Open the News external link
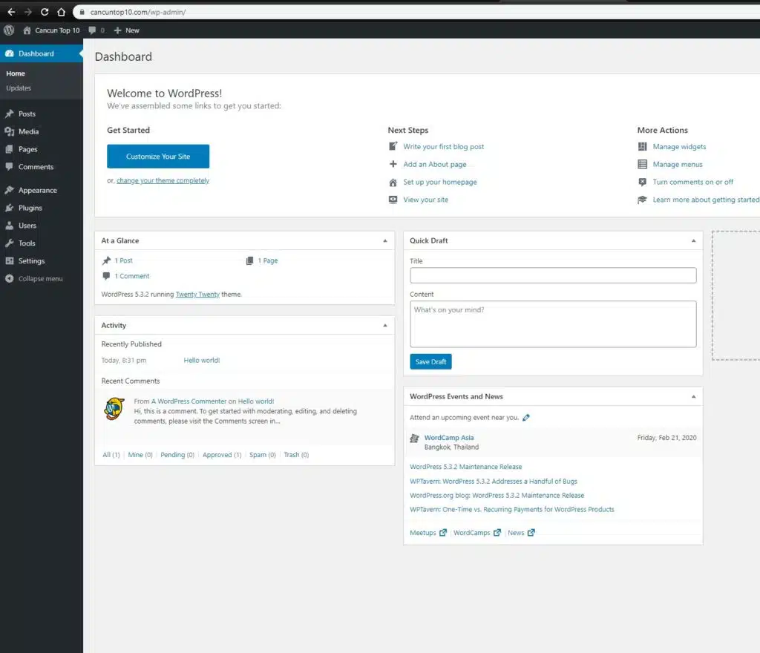The height and width of the screenshot is (653, 760). [521, 533]
